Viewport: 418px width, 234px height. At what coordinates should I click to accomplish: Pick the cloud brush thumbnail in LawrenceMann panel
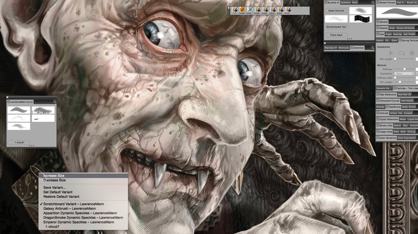18,126
